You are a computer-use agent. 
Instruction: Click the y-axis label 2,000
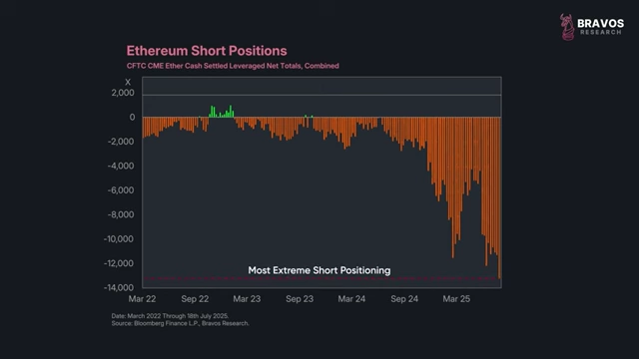click(x=123, y=93)
